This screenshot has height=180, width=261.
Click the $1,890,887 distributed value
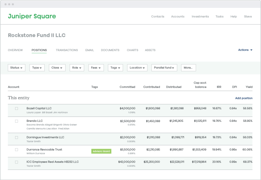pyautogui.click(x=176, y=150)
